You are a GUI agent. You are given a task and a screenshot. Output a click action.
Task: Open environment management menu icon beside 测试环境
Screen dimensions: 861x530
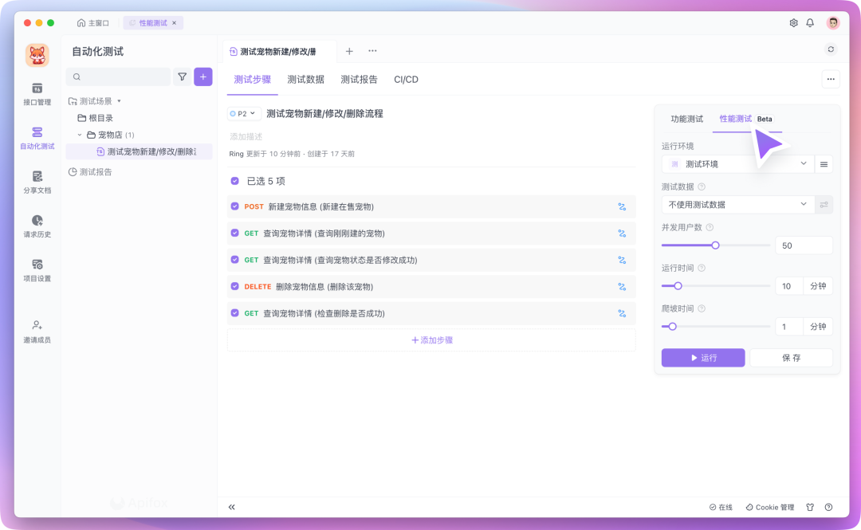click(824, 164)
